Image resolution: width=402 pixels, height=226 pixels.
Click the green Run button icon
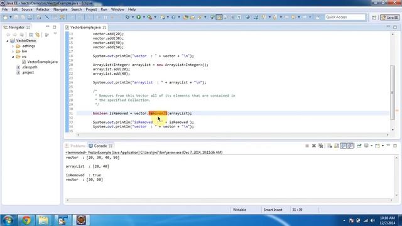click(138, 17)
